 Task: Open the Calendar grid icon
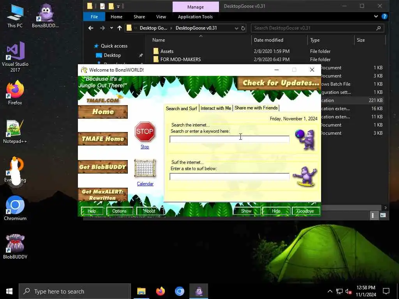pos(145,168)
